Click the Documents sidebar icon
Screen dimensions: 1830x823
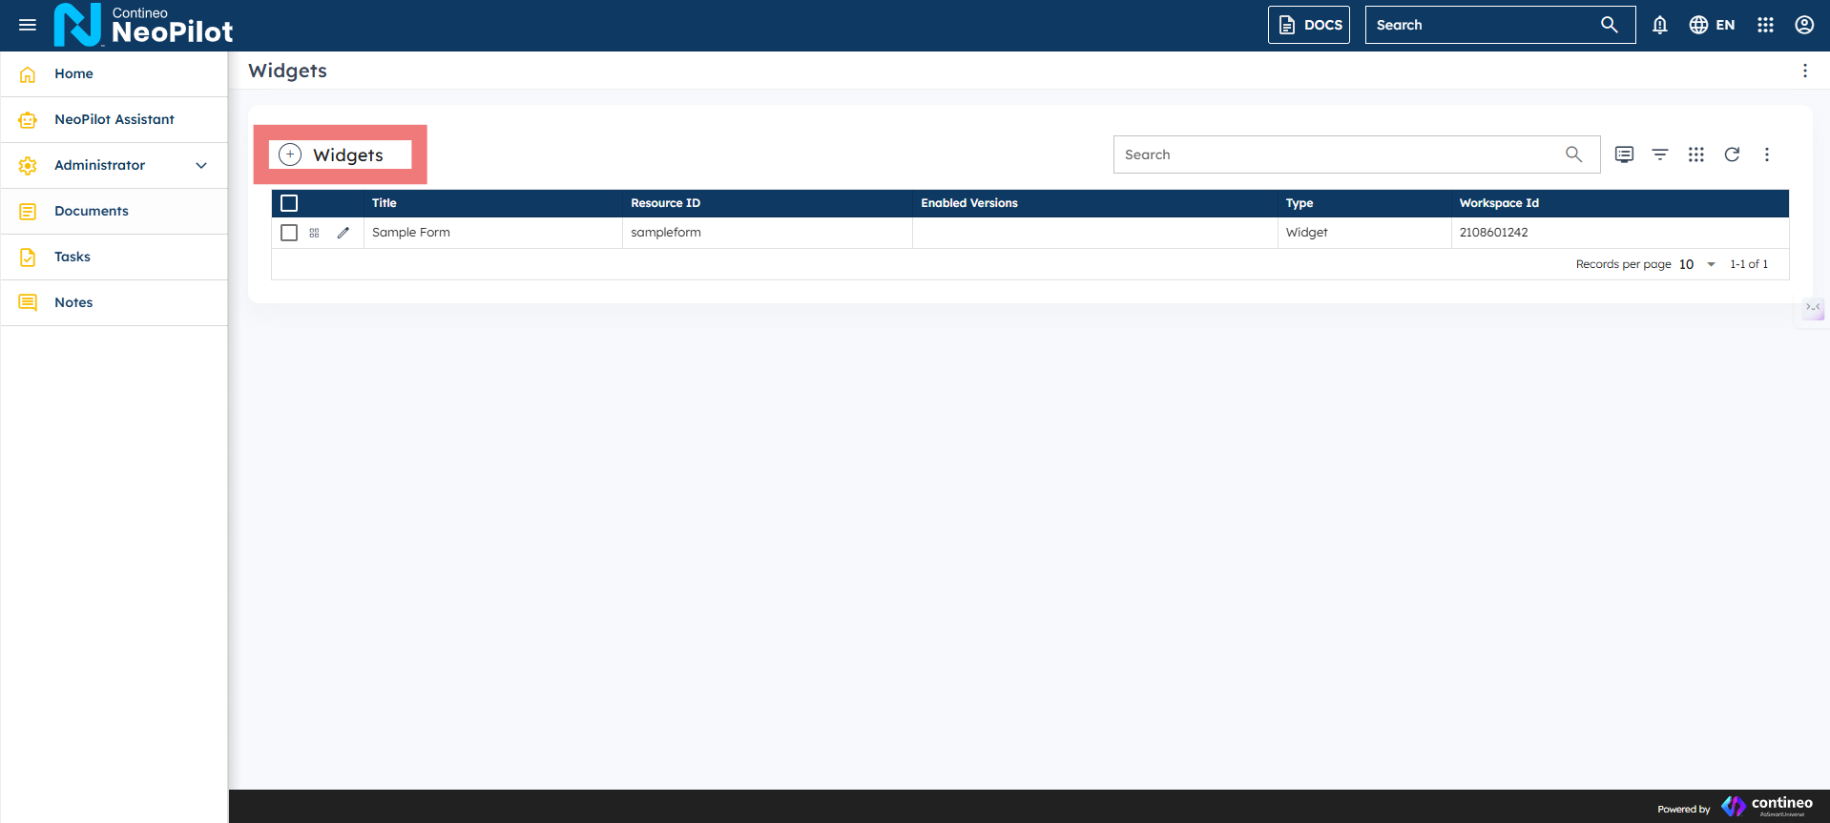point(28,211)
